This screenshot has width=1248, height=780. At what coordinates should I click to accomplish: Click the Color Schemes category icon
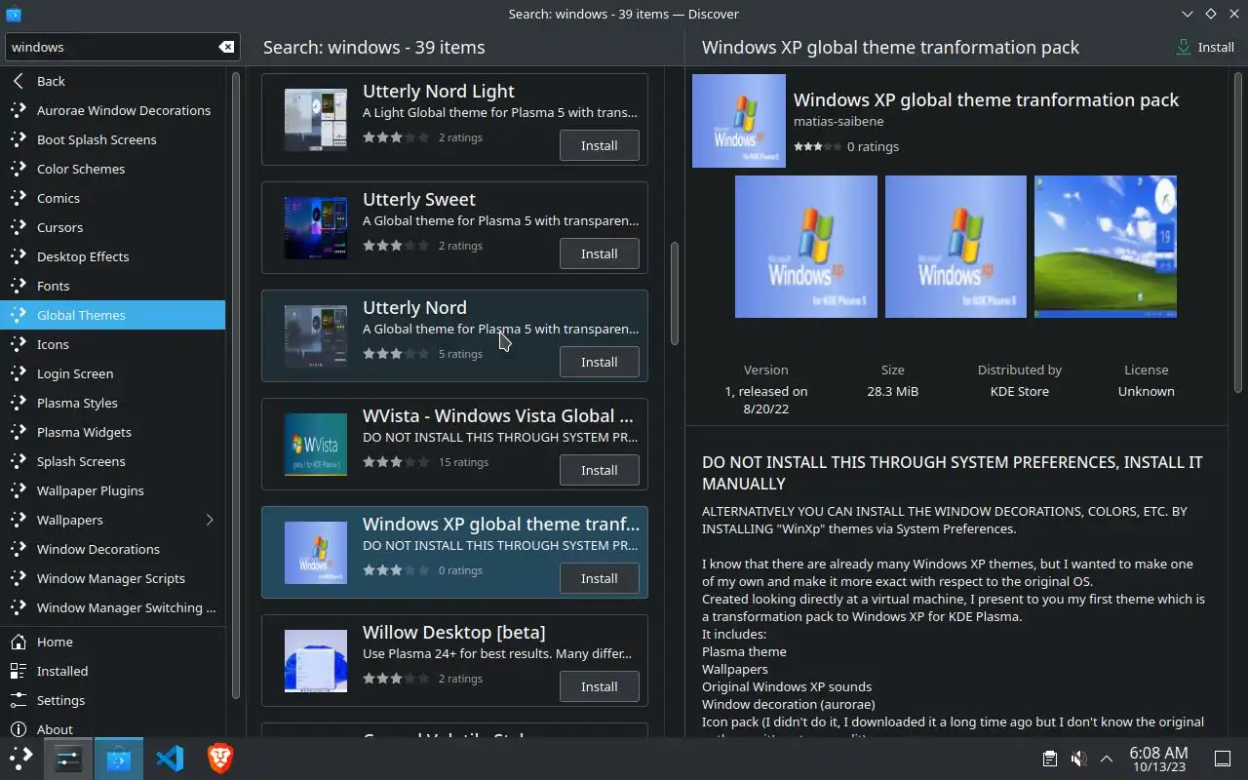[19, 169]
